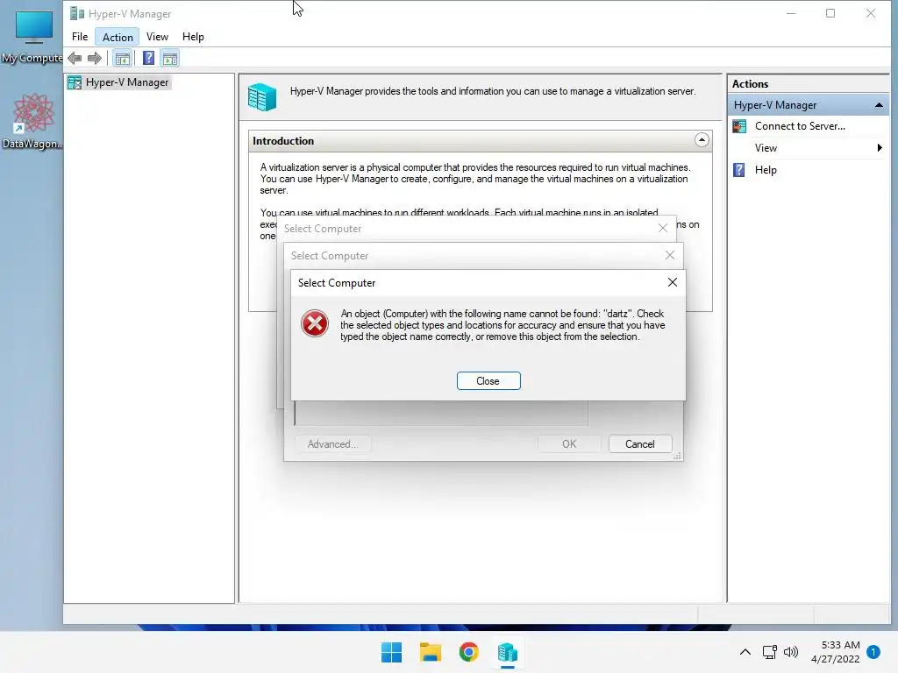The image size is (898, 673).
Task: Click the blue server icon in the description header
Action: tap(262, 96)
